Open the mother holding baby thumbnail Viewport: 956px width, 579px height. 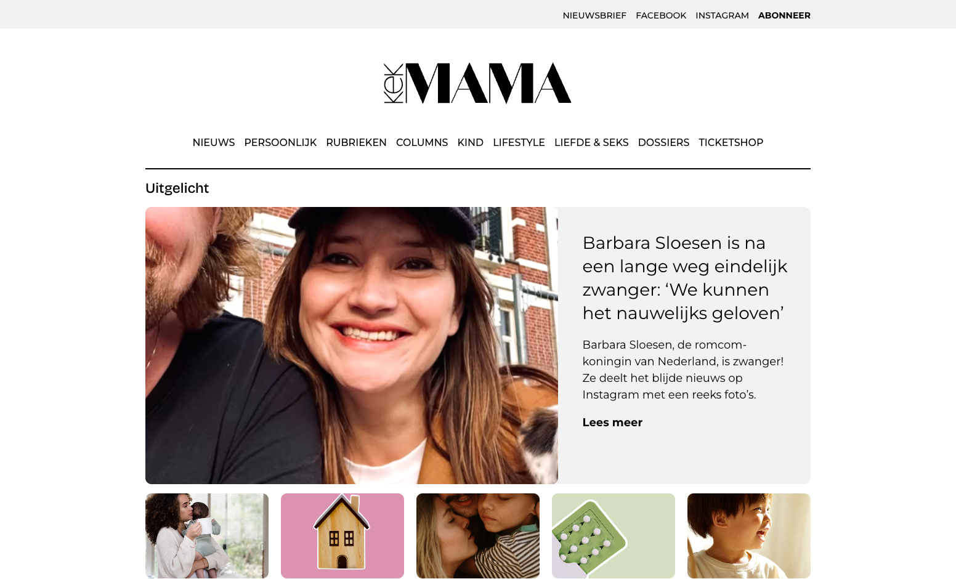(207, 535)
